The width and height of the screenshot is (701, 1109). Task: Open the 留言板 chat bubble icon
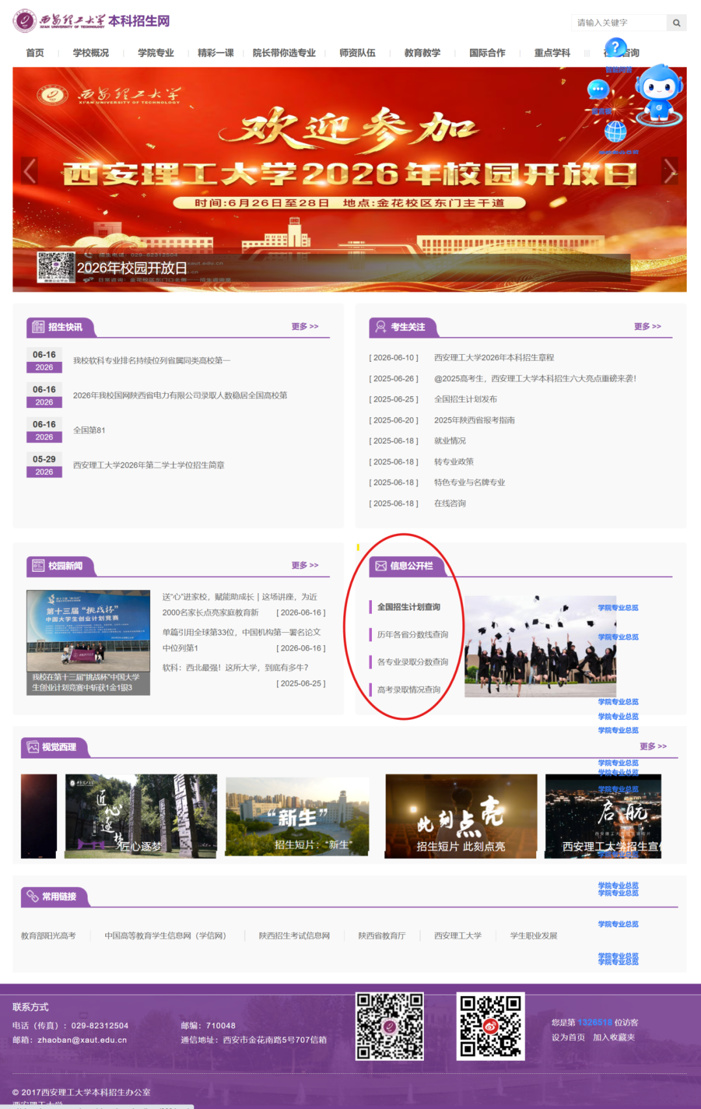598,89
